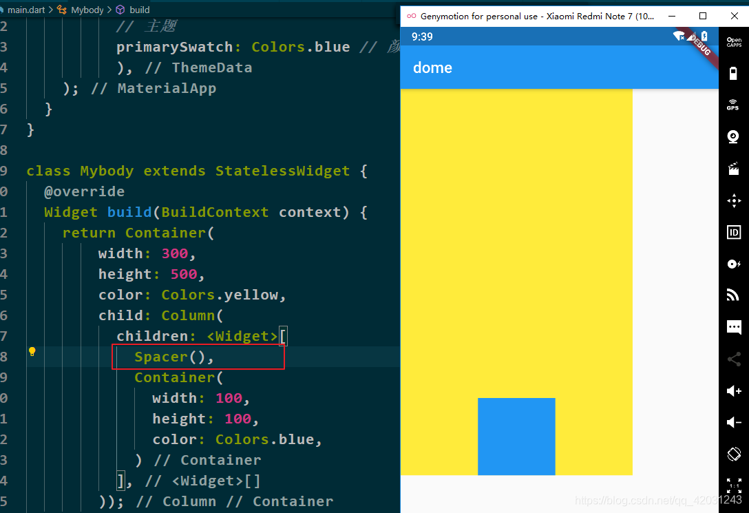Open the build breadcrumb dropdown
The height and width of the screenshot is (513, 749).
click(x=138, y=10)
